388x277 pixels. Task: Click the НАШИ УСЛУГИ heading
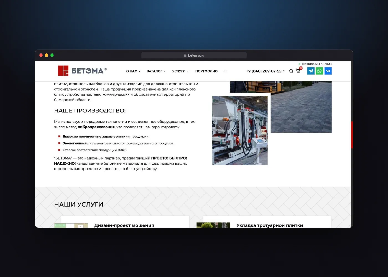(79, 204)
